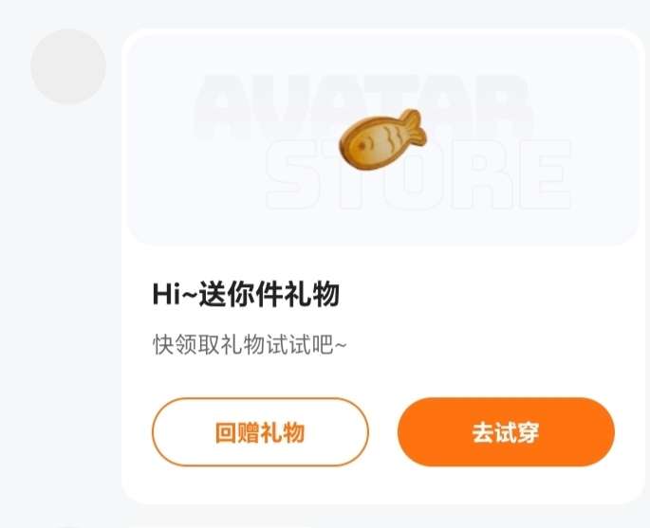Click the outlined STORE watermark text
This screenshot has height=528, width=650.
pos(418,174)
